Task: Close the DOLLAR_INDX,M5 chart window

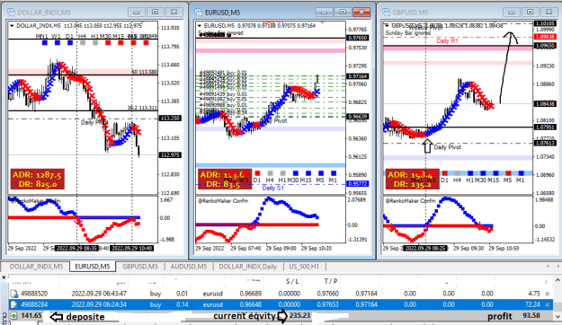Action: pos(174,13)
